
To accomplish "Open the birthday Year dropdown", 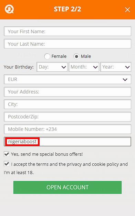I will (116, 67).
